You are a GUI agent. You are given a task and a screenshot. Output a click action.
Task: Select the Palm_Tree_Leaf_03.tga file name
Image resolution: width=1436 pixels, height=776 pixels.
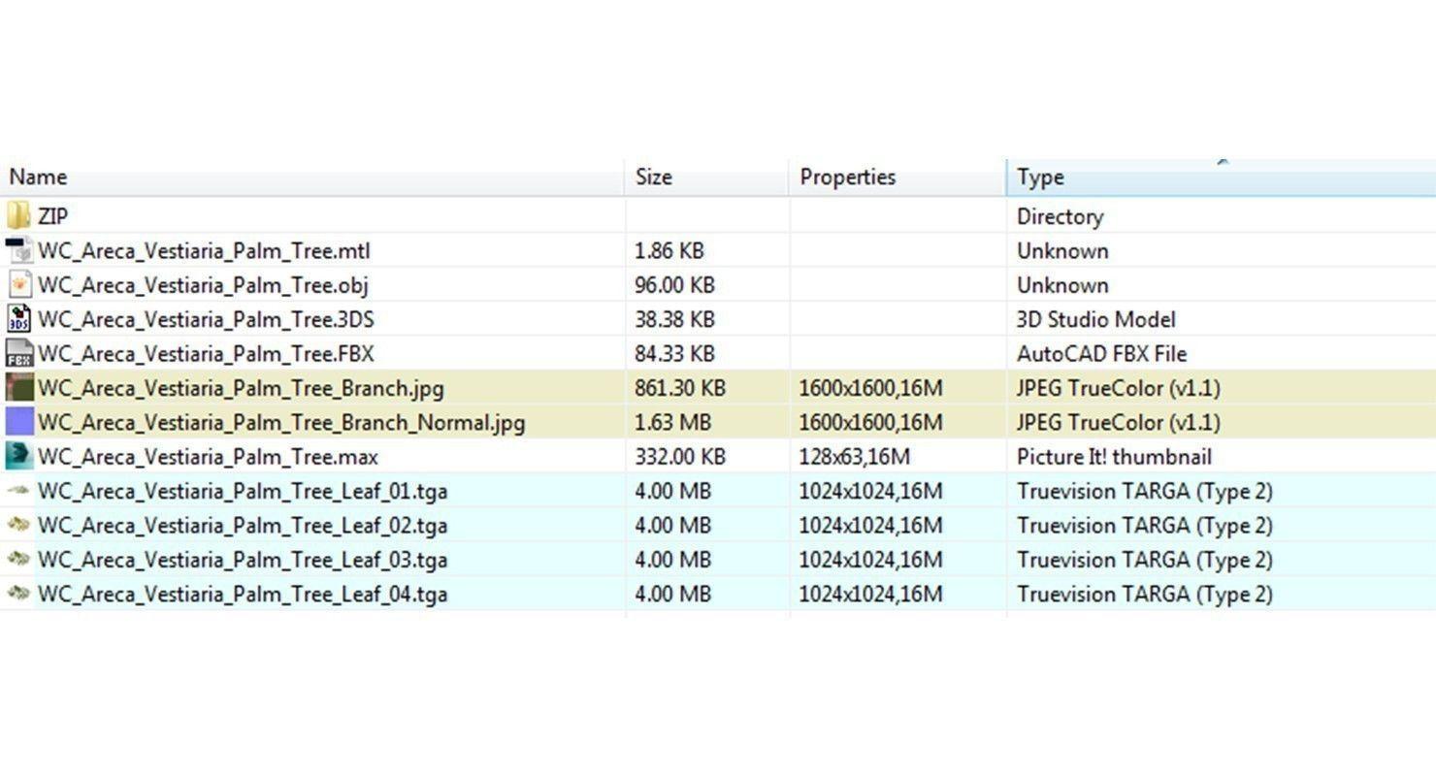click(x=243, y=560)
